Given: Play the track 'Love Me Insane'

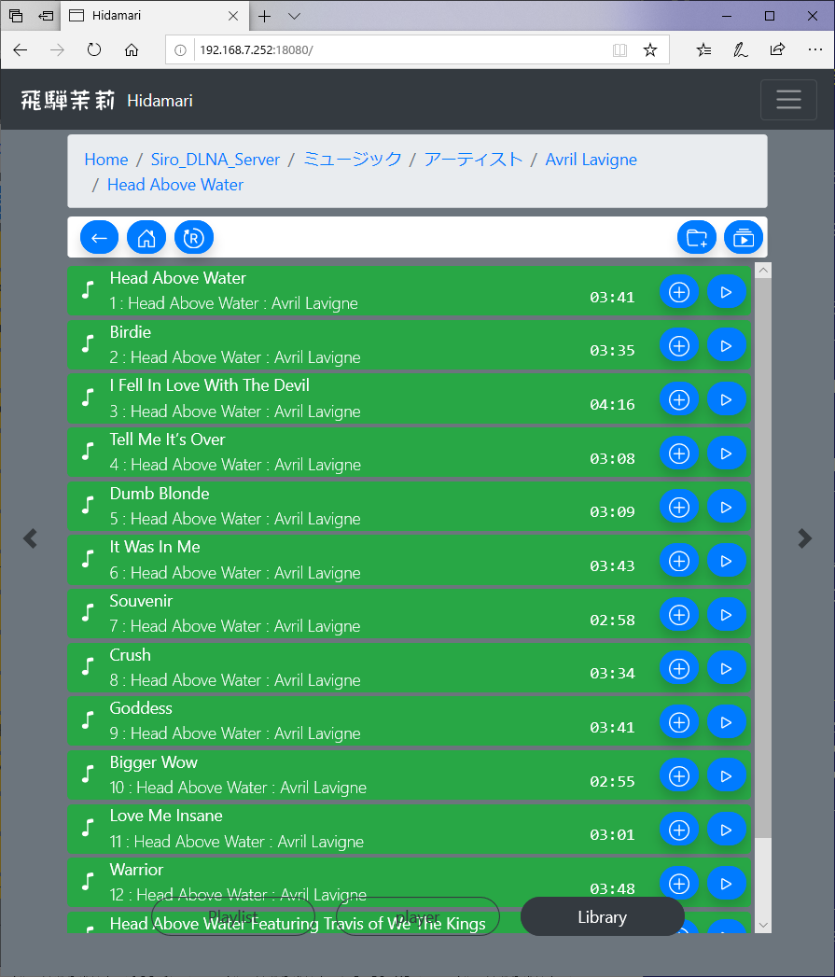Looking at the screenshot, I should point(726,830).
